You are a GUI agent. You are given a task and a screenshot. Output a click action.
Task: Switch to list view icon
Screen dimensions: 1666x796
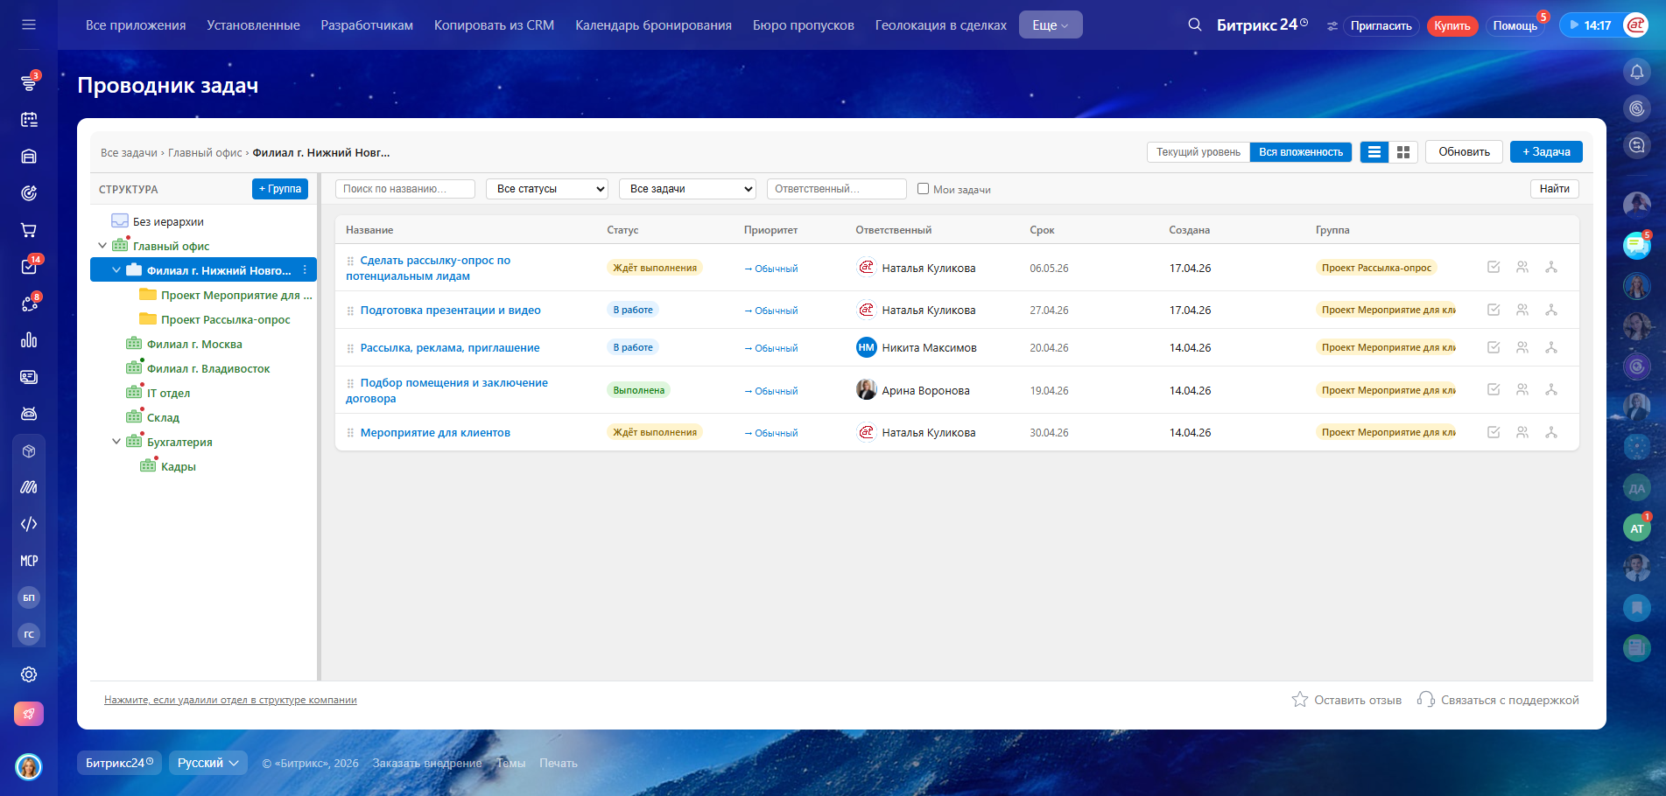(x=1374, y=152)
